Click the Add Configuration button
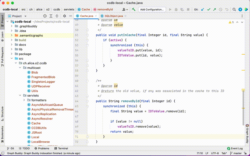The image size is (250, 156). 152,10
